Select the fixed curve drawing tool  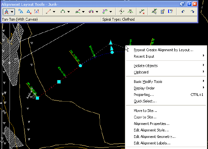[x=63, y=11]
